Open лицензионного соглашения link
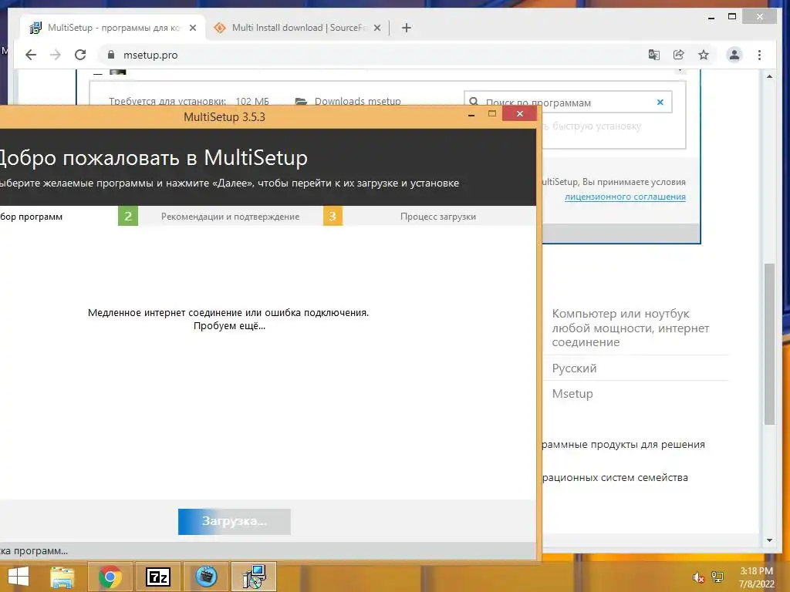Image resolution: width=790 pixels, height=592 pixels. pyautogui.click(x=625, y=197)
